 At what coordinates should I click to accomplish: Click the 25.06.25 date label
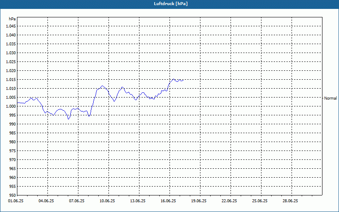(260, 201)
